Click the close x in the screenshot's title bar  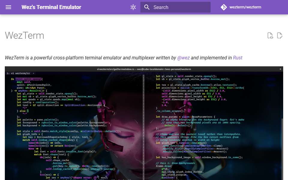pyautogui.click(x=280, y=69)
